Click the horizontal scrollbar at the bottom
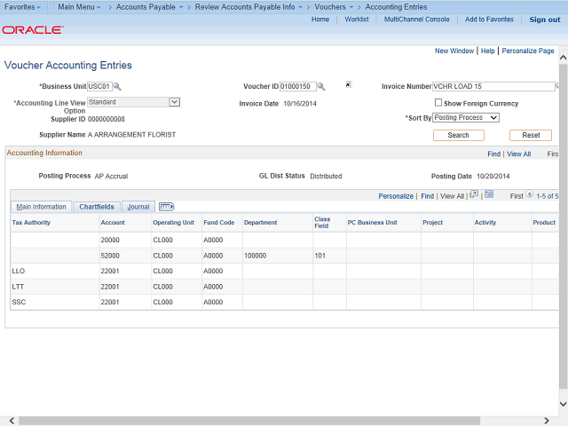This screenshot has height=426, width=568. pyautogui.click(x=266, y=420)
